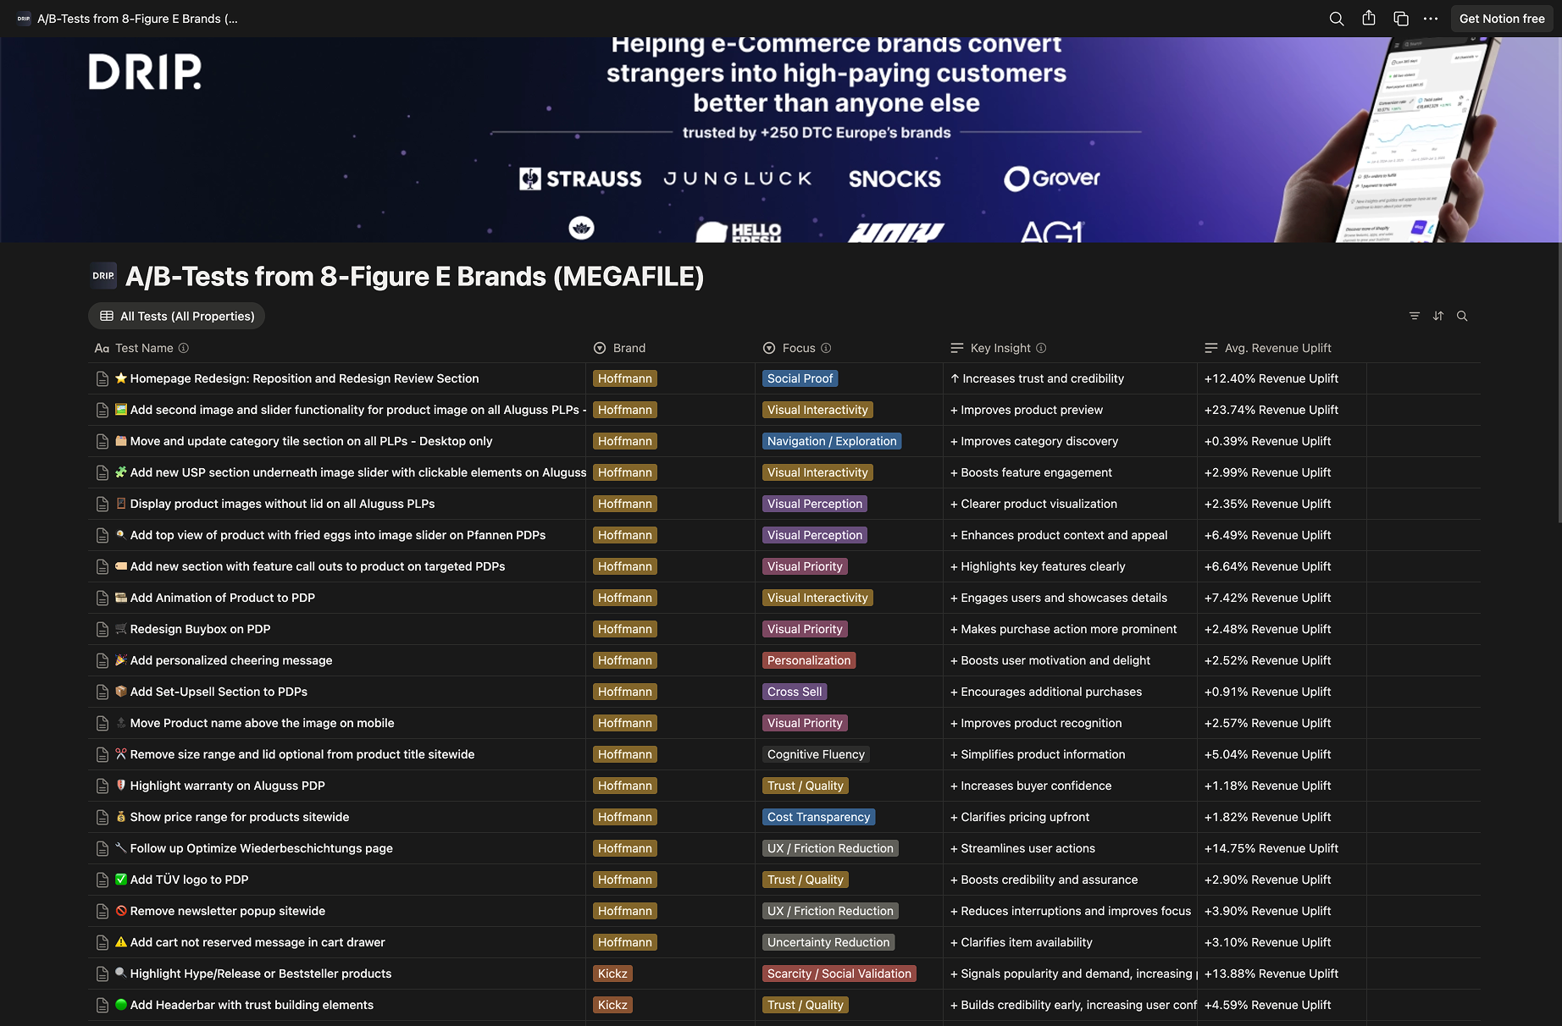Click the Kickz brand tag in Headerbar row
The image size is (1562, 1026).
coord(612,1005)
